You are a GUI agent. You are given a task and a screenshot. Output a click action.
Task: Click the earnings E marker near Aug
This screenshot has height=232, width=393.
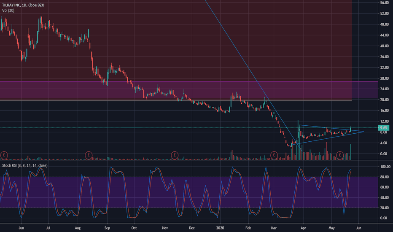[89, 155]
